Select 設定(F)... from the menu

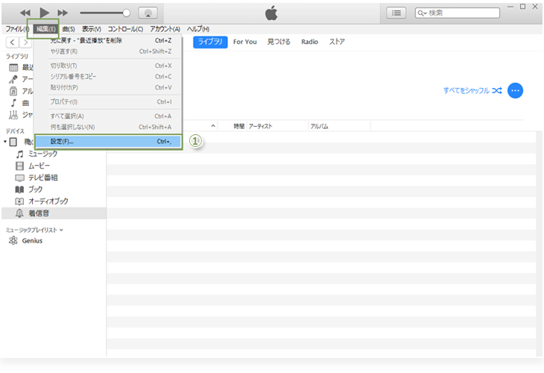[x=108, y=142]
